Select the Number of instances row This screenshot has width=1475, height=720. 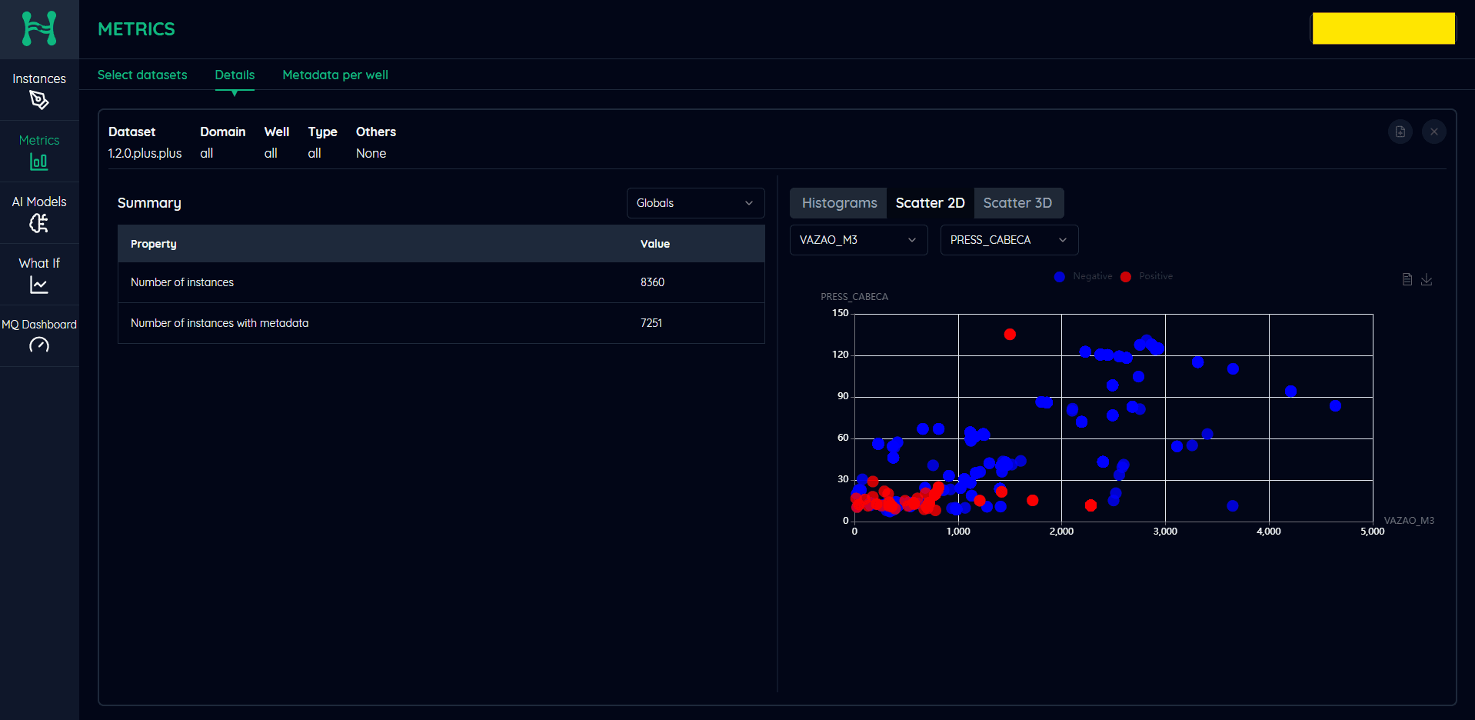click(441, 282)
